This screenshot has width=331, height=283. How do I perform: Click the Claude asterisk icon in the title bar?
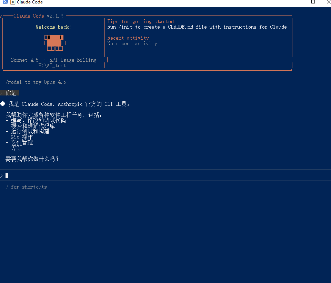point(13,2)
